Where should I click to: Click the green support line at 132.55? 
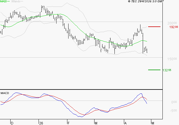(154, 70)
